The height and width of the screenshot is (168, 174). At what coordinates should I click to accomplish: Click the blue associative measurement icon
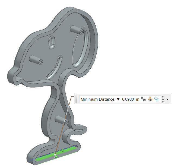(x=157, y=99)
